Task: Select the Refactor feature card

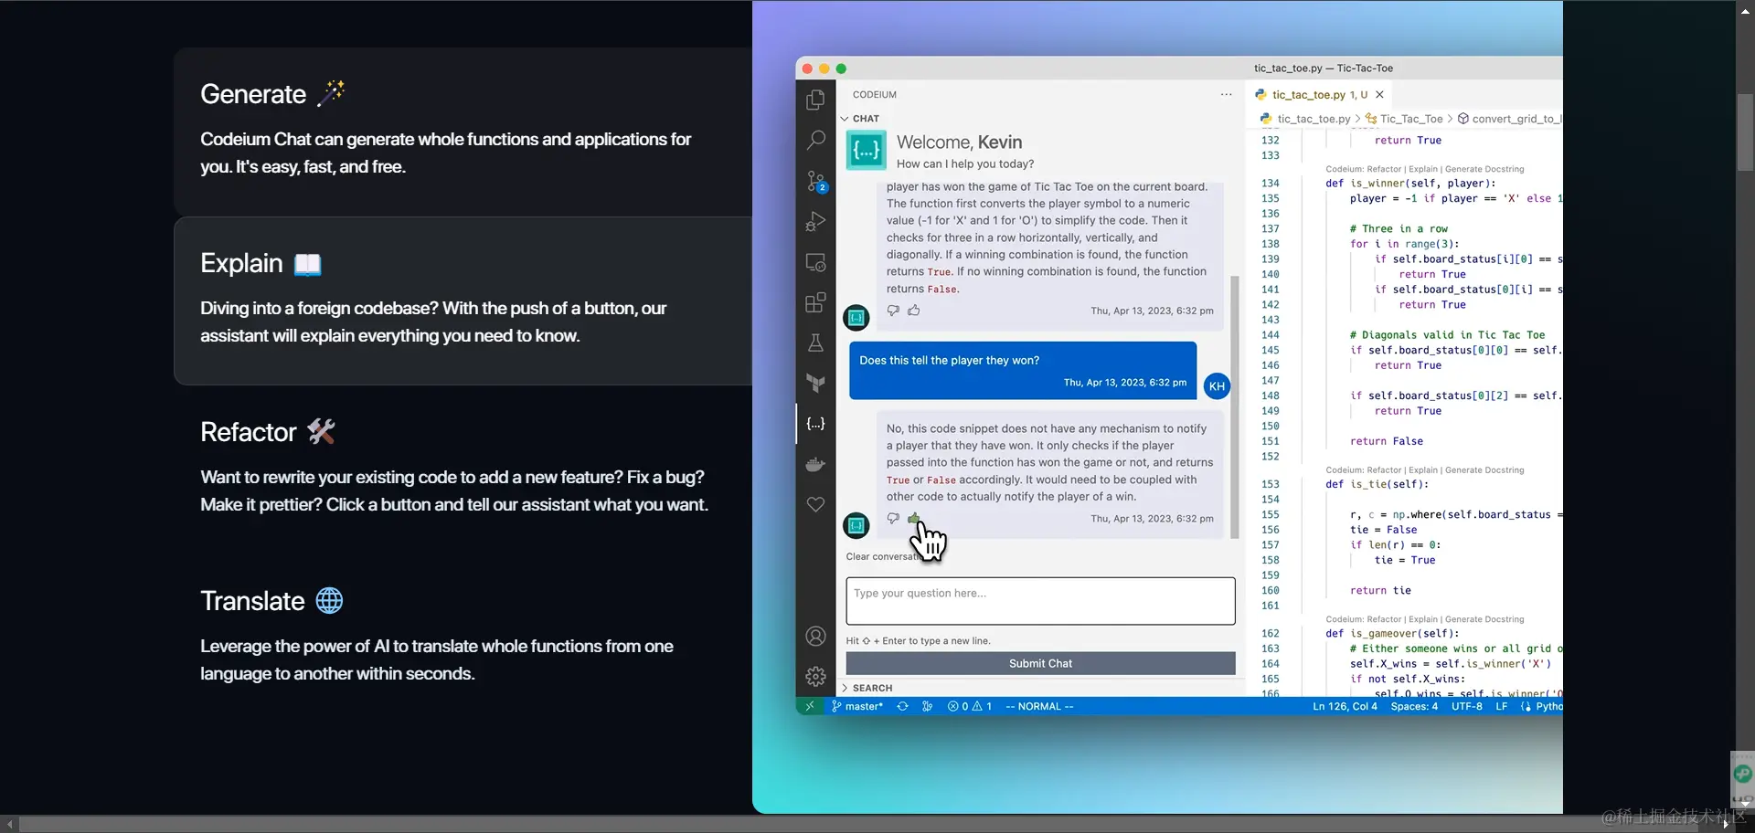Action: [463, 469]
